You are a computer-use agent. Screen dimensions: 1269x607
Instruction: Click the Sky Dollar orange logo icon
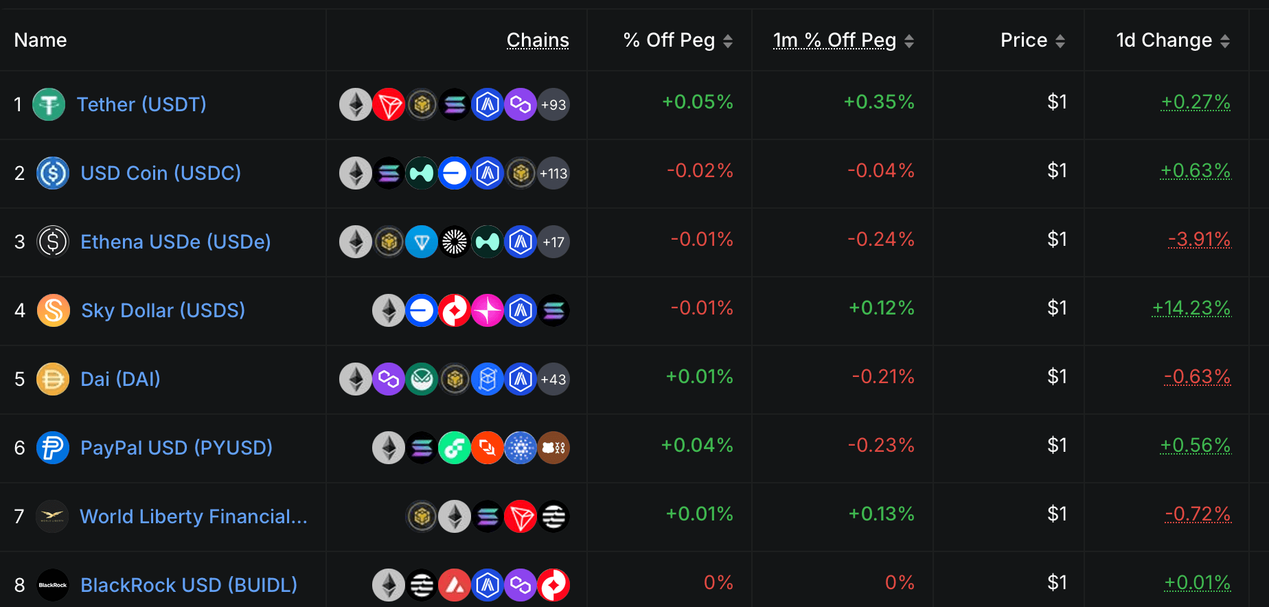(54, 310)
